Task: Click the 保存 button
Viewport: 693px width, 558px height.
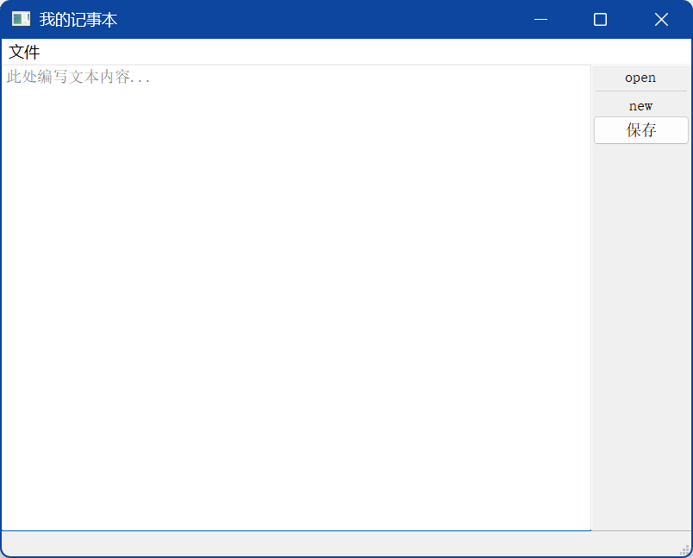Action: (x=640, y=130)
